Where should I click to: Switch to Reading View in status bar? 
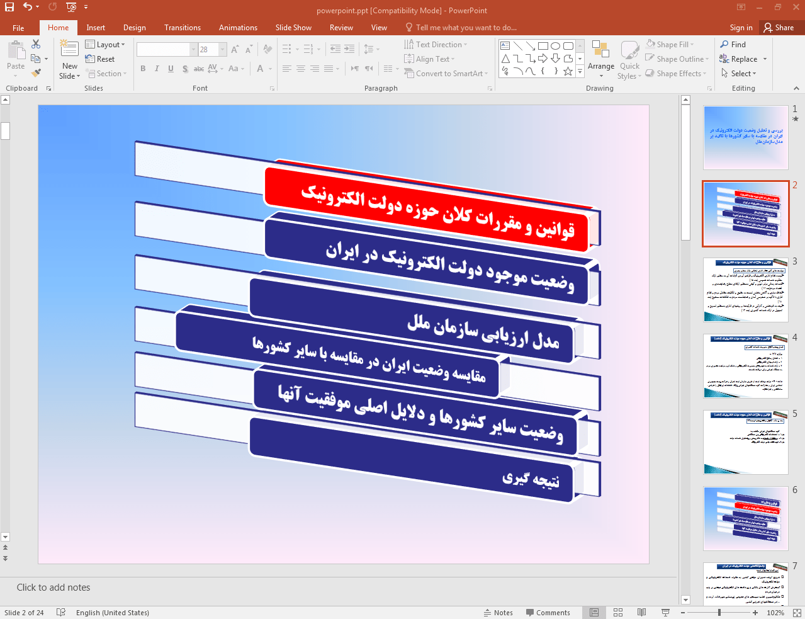pos(641,613)
